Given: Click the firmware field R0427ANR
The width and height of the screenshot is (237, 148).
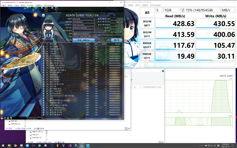Looking at the screenshot, I should (x=84, y=19).
